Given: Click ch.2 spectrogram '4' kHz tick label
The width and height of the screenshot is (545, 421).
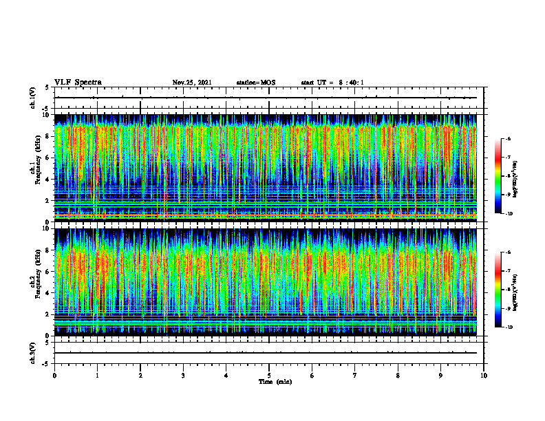Looking at the screenshot, I should click(48, 293).
